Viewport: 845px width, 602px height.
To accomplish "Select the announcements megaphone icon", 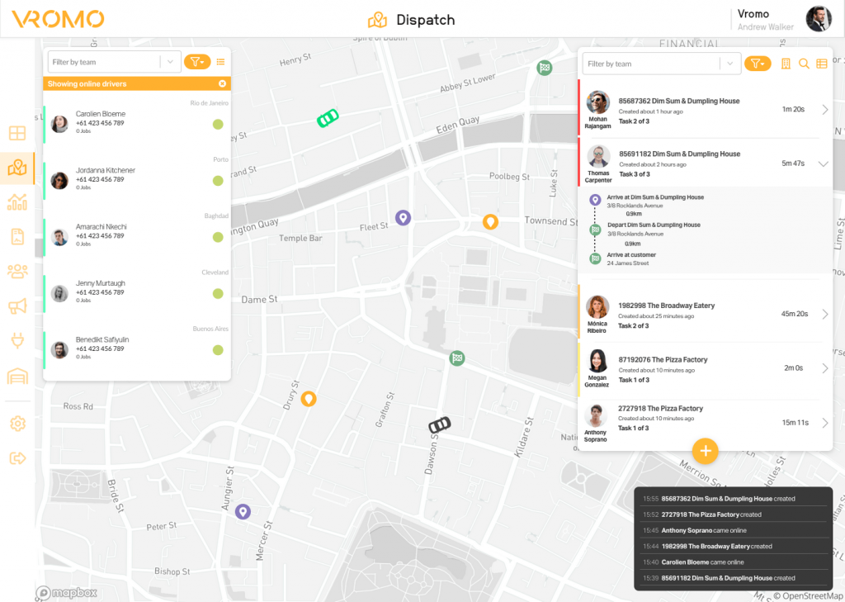I will tap(17, 306).
